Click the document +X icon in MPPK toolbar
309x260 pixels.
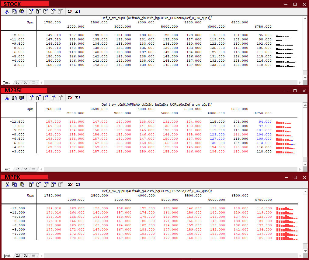tap(53, 185)
